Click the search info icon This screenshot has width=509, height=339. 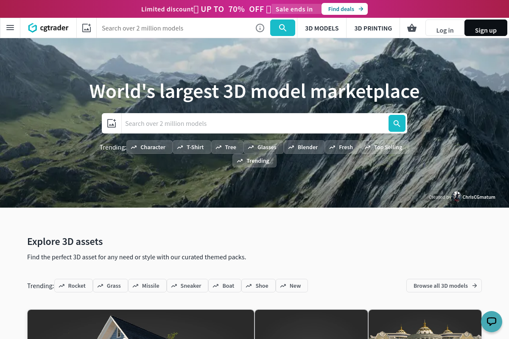point(260,28)
